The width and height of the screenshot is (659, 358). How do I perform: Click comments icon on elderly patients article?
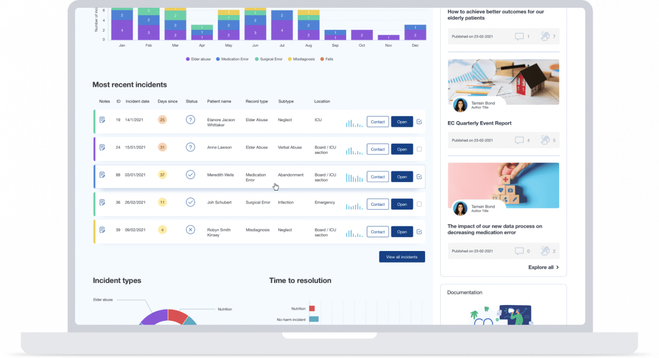pyautogui.click(x=519, y=37)
